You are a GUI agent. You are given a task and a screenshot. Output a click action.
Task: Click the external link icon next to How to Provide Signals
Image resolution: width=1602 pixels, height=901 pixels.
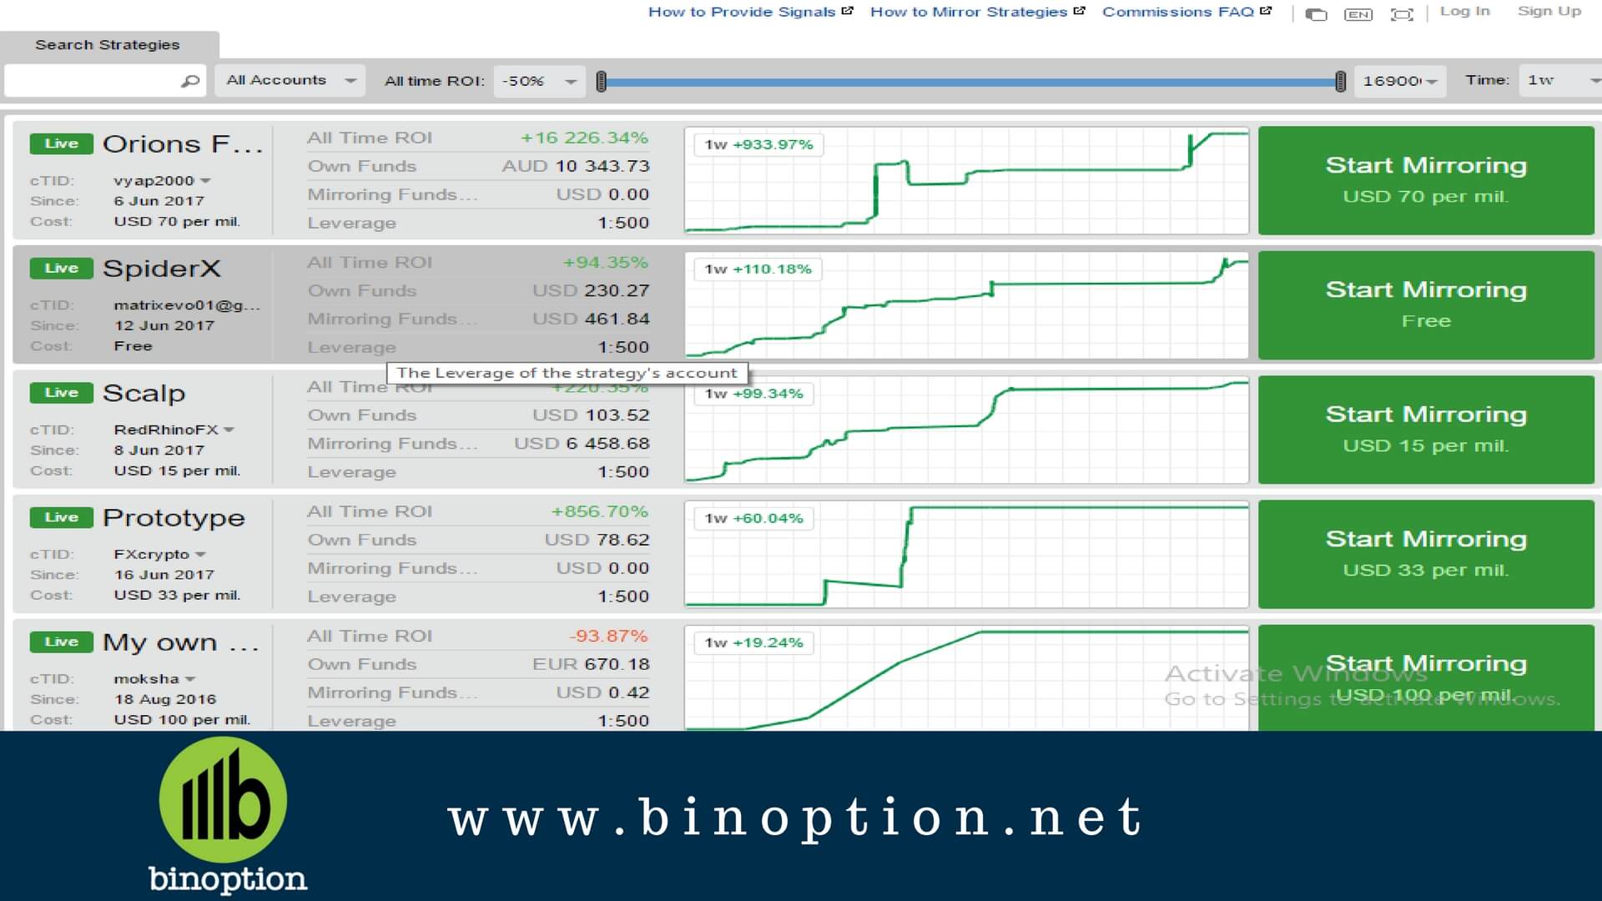847,10
